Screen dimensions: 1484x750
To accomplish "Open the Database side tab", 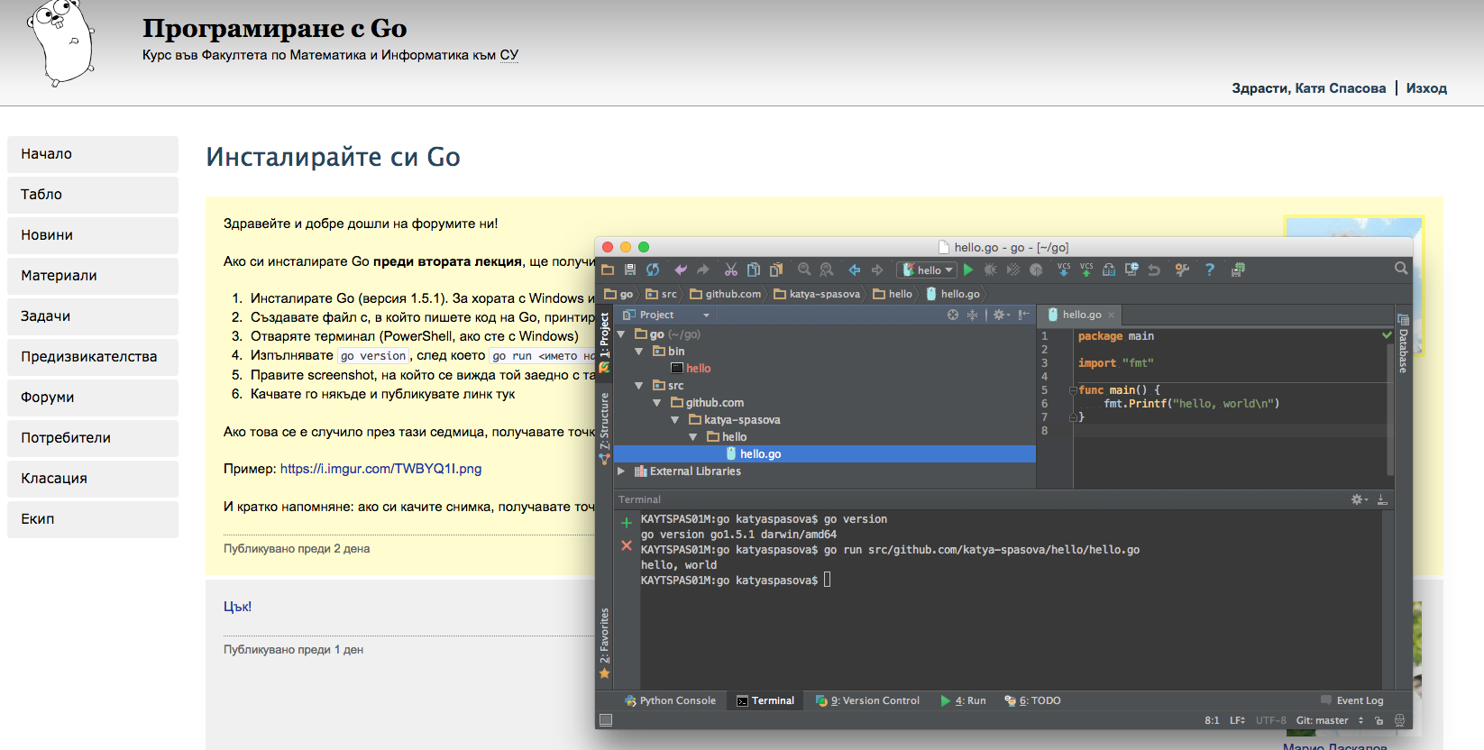I will pos(1403,343).
